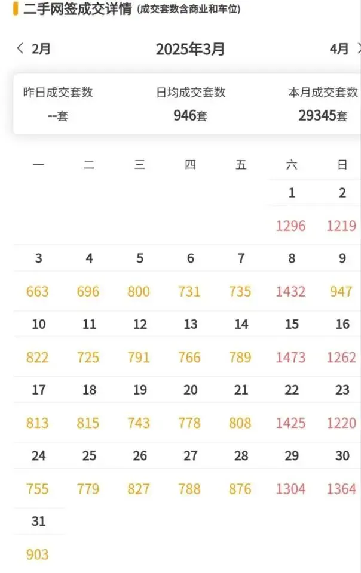Screen dimensions: 361x573
Task: Tap the 本月成交套数 29345套 statistic
Action: point(323,104)
